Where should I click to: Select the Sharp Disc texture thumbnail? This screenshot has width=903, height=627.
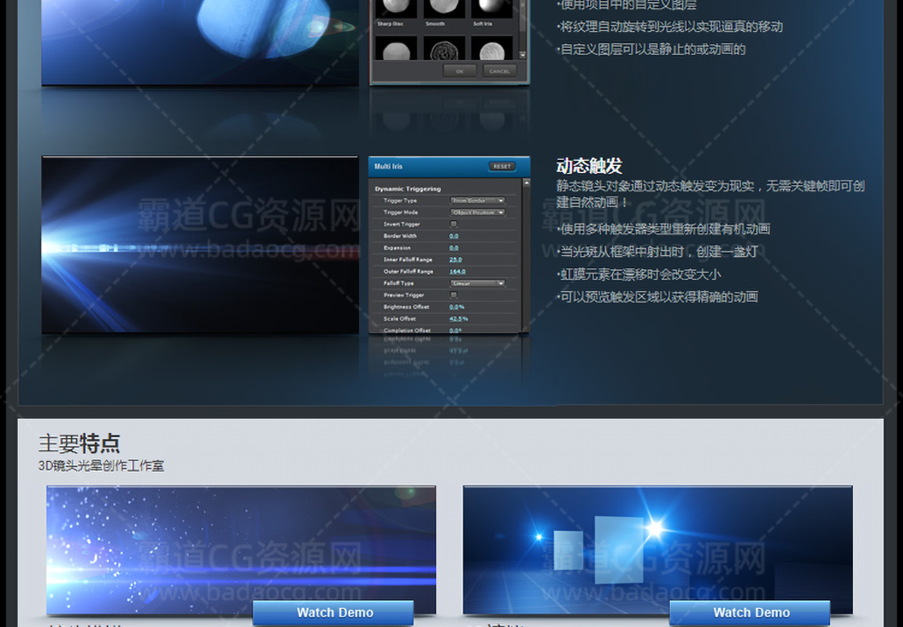click(x=394, y=8)
